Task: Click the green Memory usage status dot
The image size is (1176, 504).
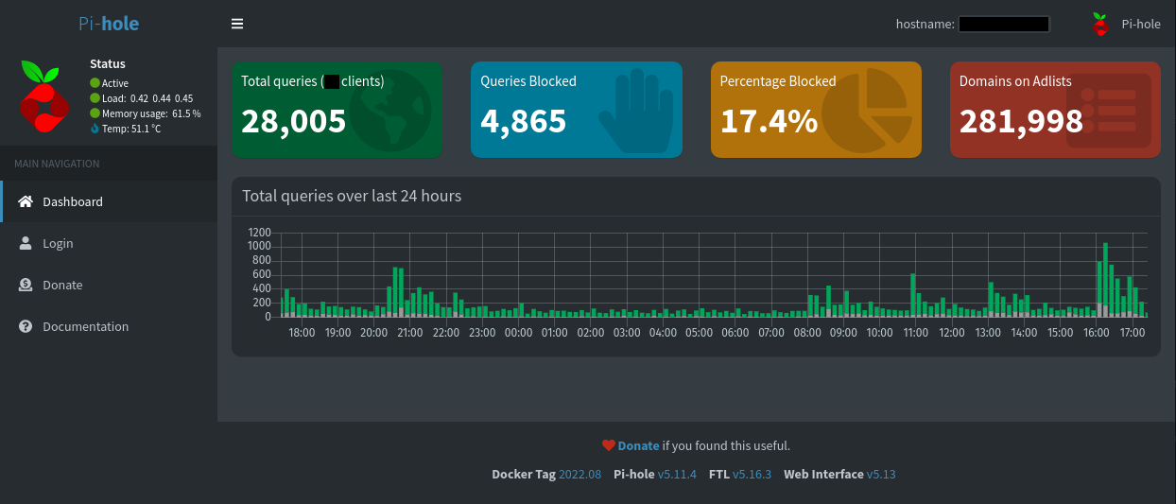Action: point(95,113)
